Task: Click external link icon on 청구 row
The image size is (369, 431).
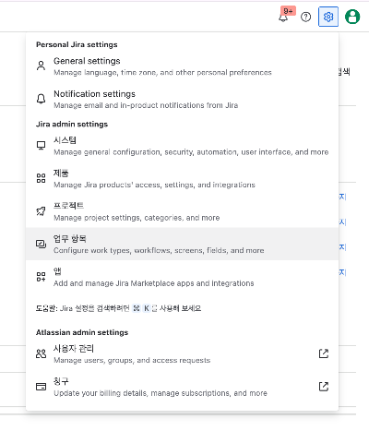Action: tap(324, 387)
